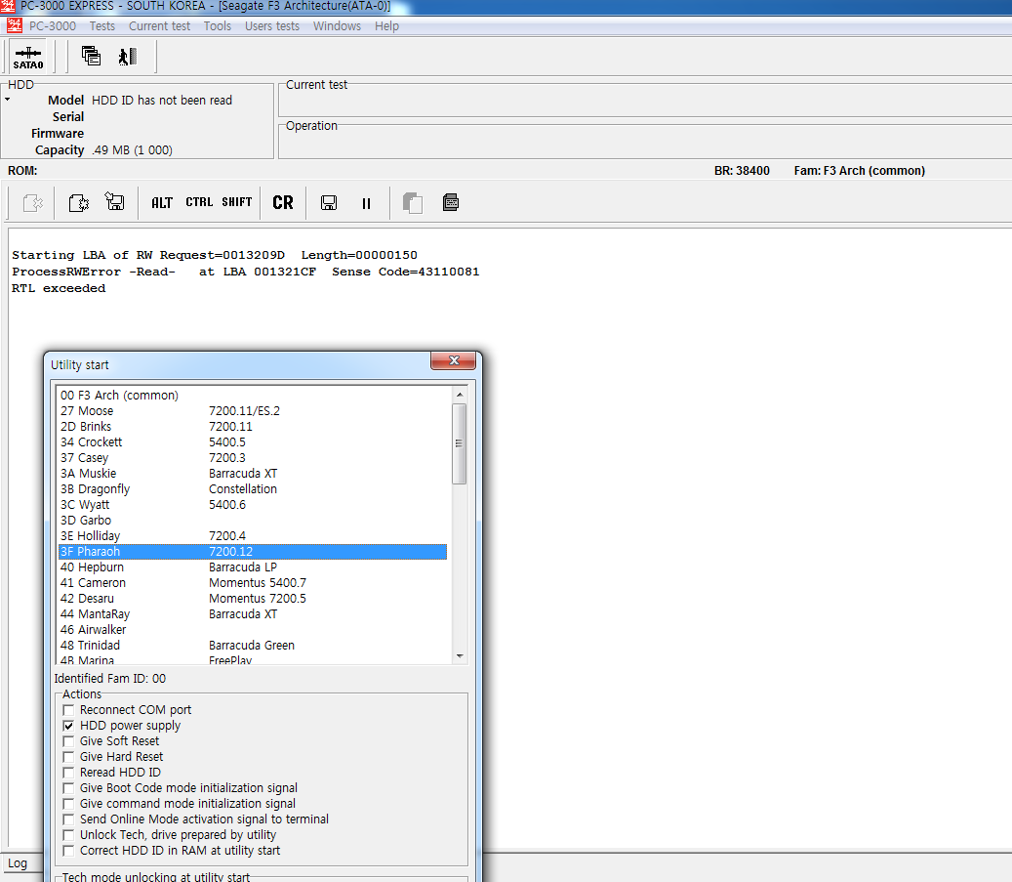The height and width of the screenshot is (882, 1012).
Task: Toggle the SHIFT key button
Action: click(237, 202)
